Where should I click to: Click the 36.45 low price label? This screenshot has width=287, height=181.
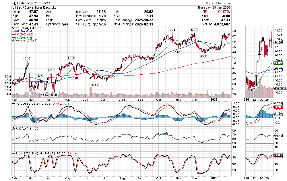pyautogui.click(x=54, y=95)
